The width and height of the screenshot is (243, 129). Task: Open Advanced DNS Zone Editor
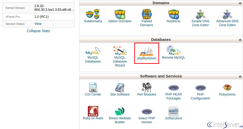(x=227, y=14)
